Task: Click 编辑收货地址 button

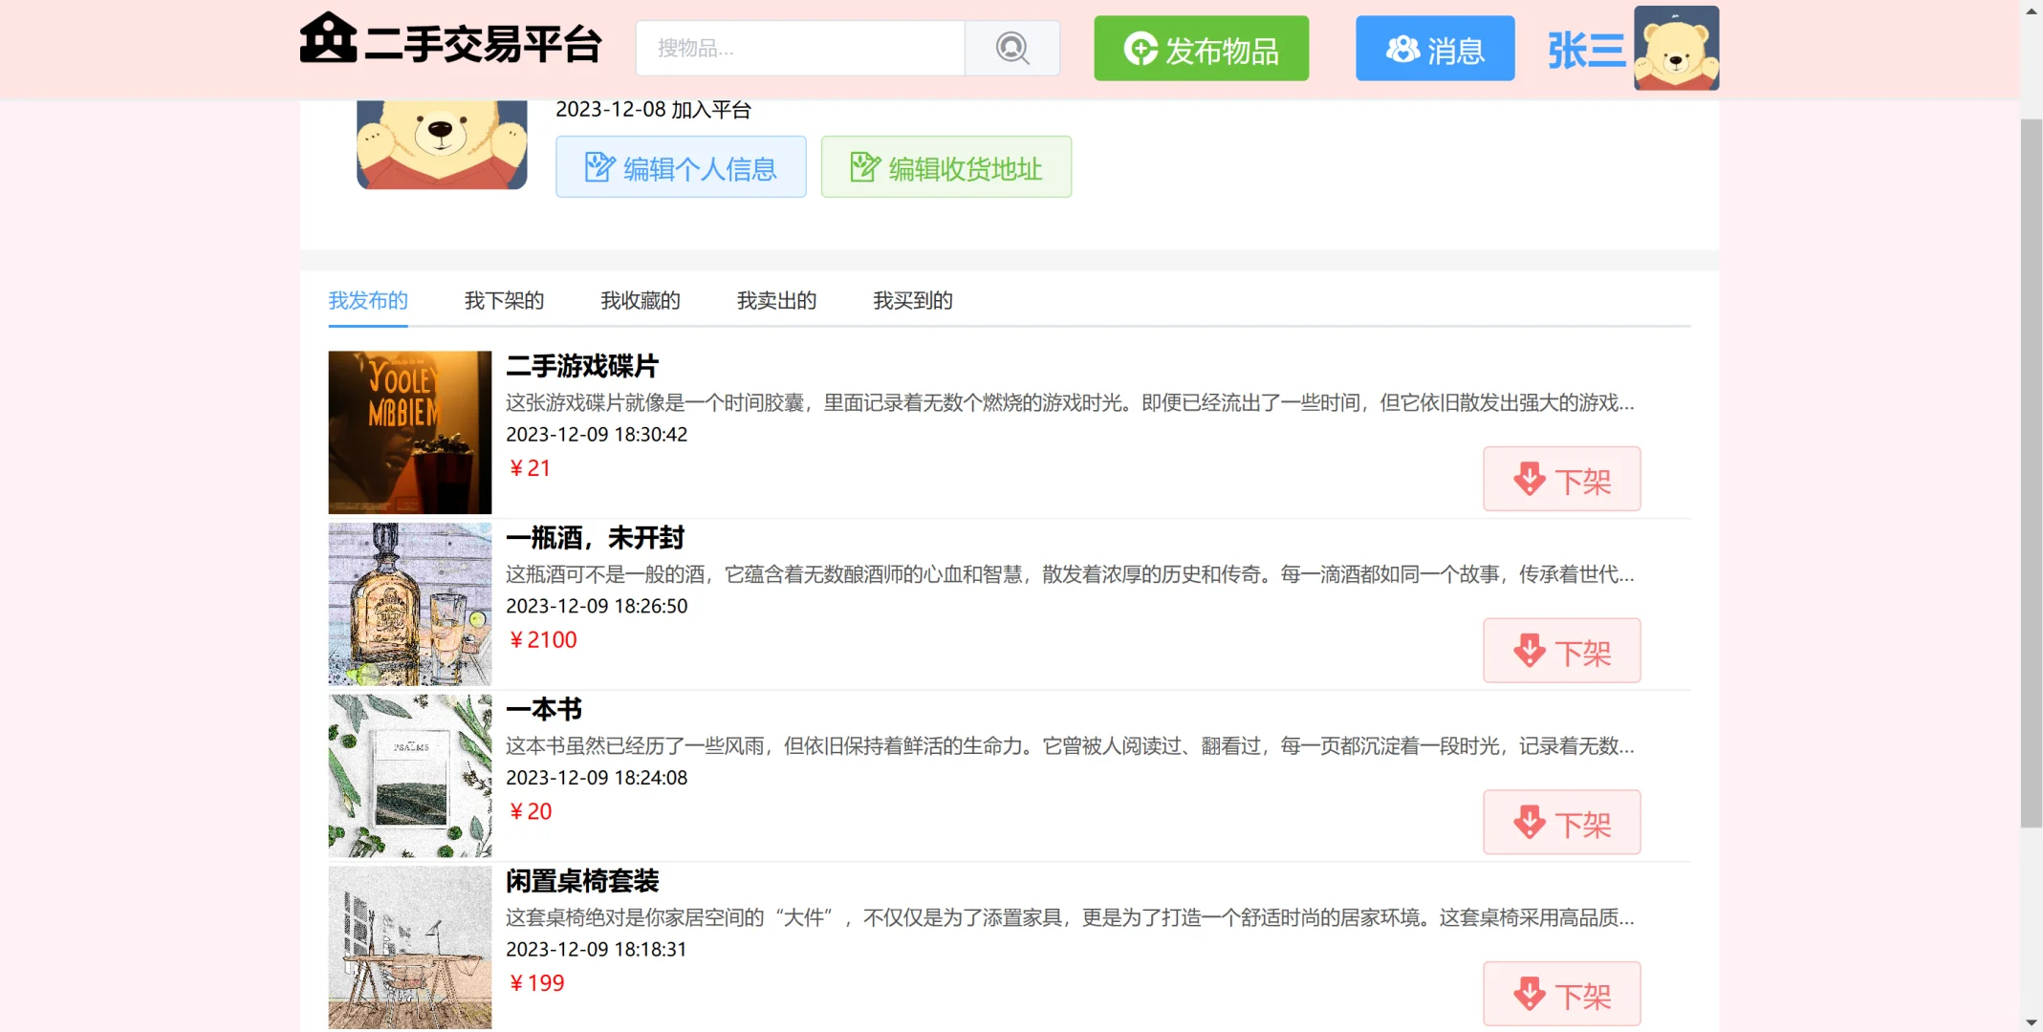Action: pyautogui.click(x=945, y=166)
